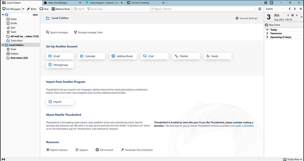
Task: Open the Support resource link
Action: click(x=82, y=150)
